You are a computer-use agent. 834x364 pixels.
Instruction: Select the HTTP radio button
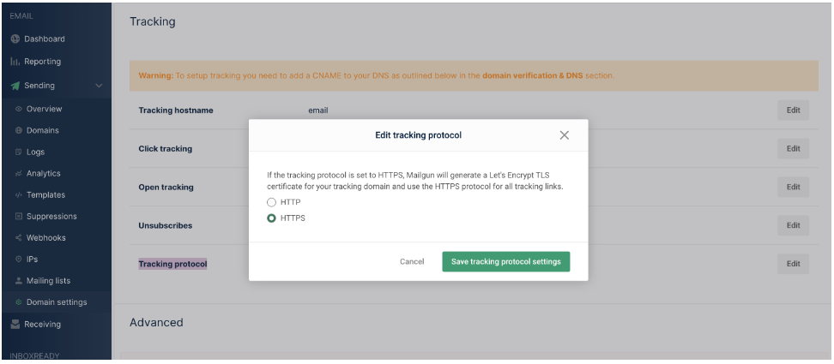click(272, 202)
